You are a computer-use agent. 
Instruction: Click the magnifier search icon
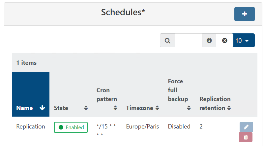click(x=167, y=40)
